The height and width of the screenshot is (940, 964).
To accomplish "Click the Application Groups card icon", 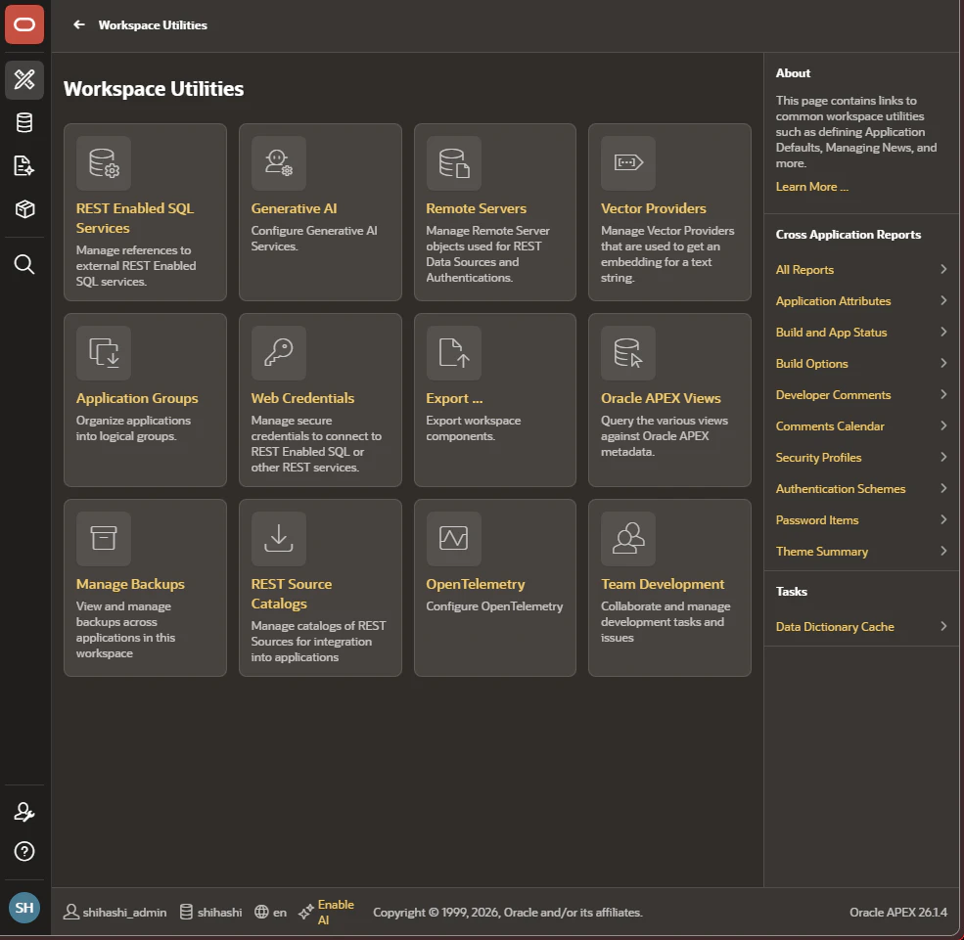I will pyautogui.click(x=104, y=353).
